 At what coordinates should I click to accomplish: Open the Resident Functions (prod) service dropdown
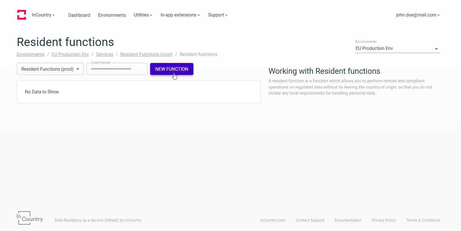coord(50,69)
